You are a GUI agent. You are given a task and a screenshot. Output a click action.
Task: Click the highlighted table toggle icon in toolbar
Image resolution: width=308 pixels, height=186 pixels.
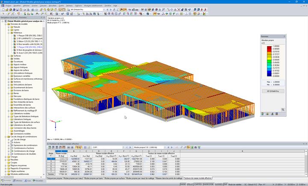point(64,10)
